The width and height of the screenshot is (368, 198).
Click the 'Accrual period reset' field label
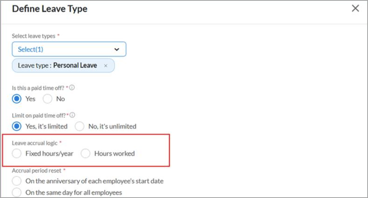[36, 170]
